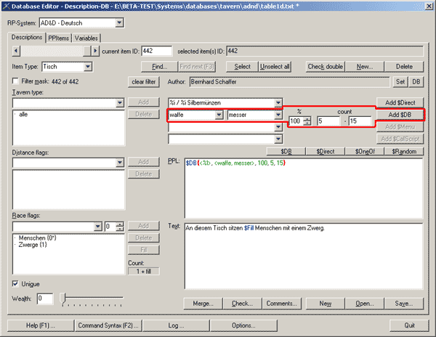Open the 'messer' item dropdown
This screenshot has height=337, width=436.
point(278,115)
